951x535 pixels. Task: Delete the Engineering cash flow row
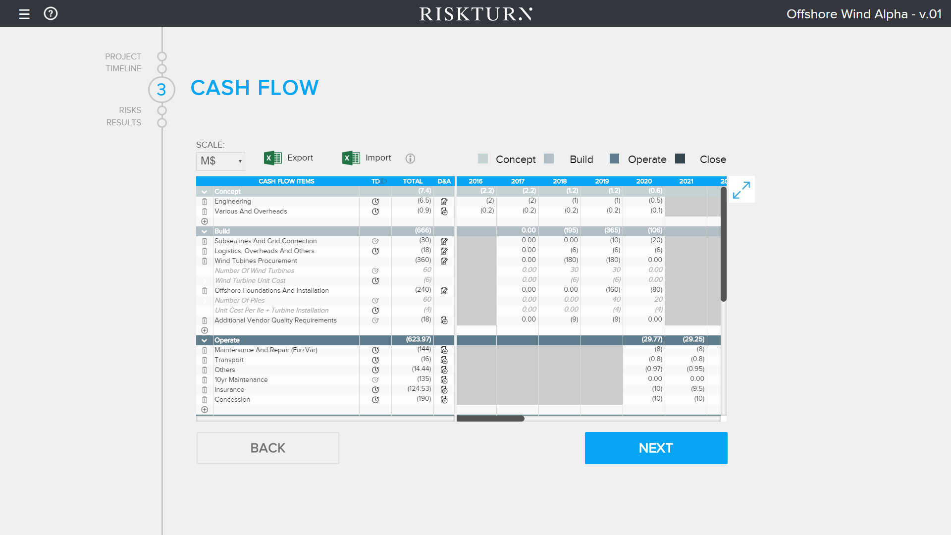[x=205, y=202]
